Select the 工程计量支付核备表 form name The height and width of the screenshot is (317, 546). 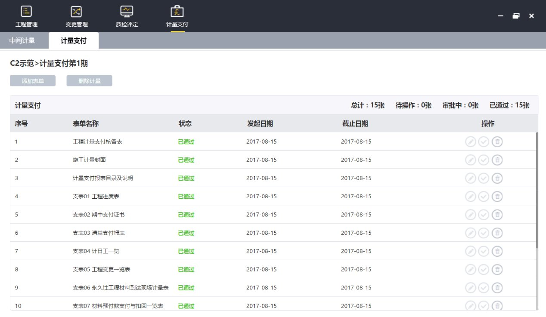[97, 142]
